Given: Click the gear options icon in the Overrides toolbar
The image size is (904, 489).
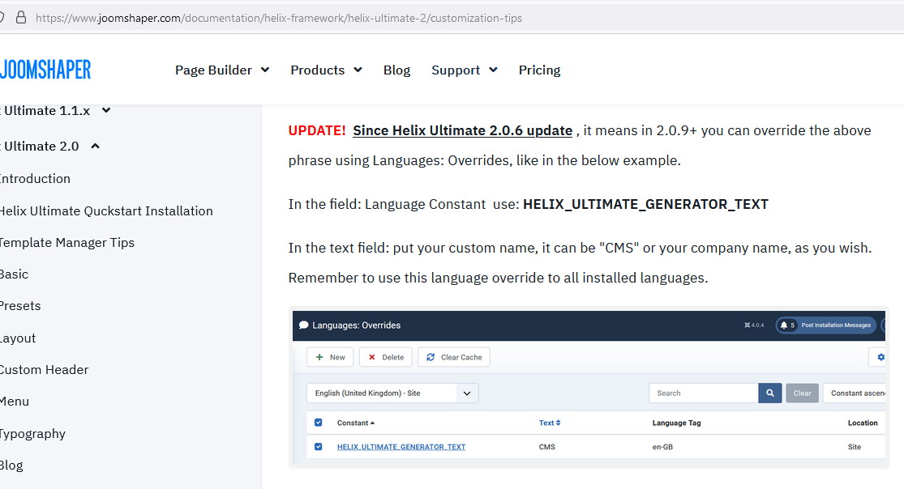Looking at the screenshot, I should (x=880, y=357).
